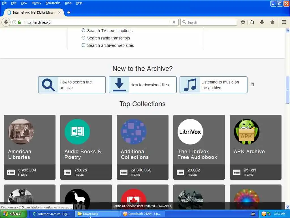Switch to Internet Archive taskbar item
The image size is (290, 218).
pos(52,214)
